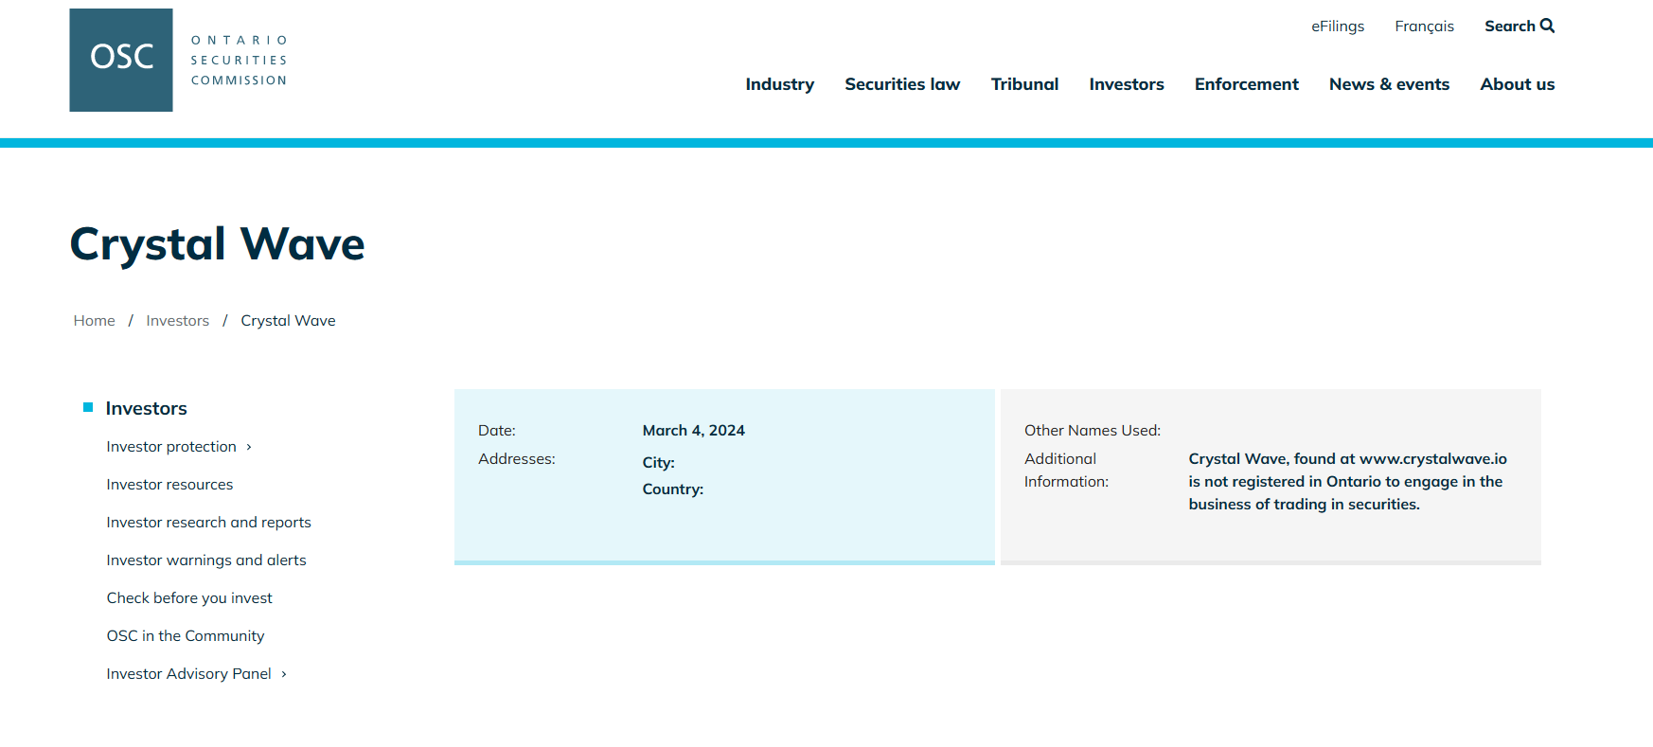This screenshot has width=1653, height=747.
Task: Open the Investors sidebar heading
Action: point(146,408)
